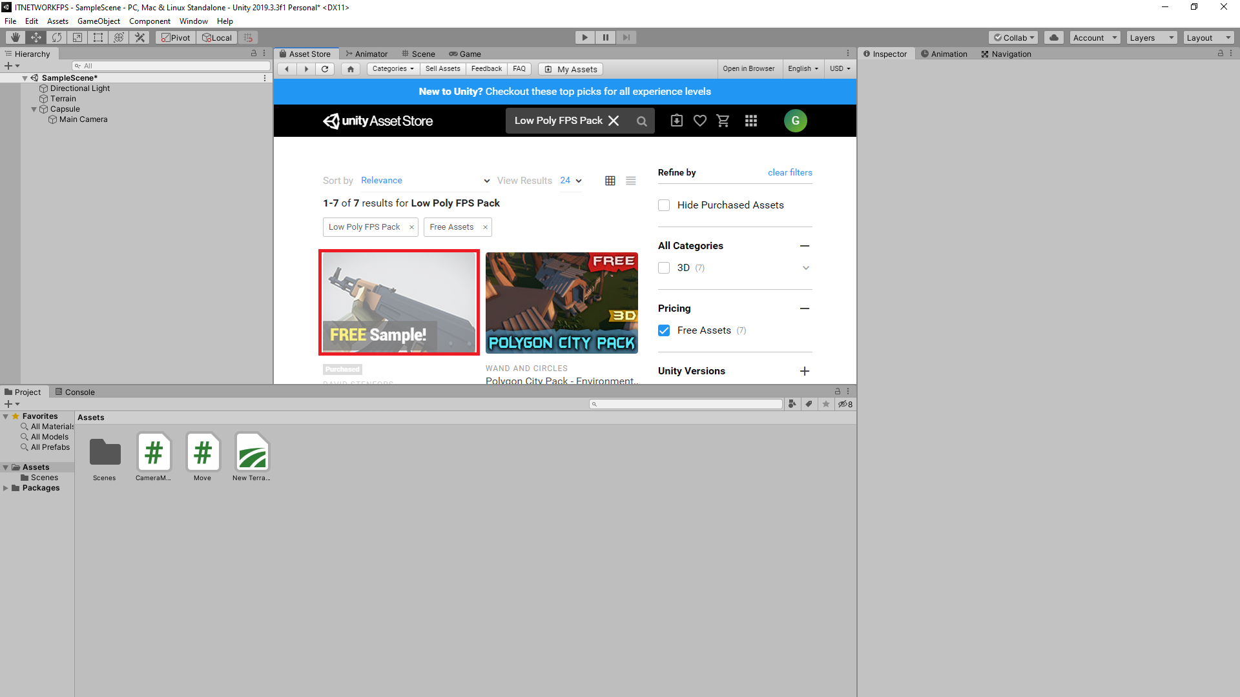Select the Rotate tool
Viewport: 1240px width, 697px height.
tap(56, 37)
